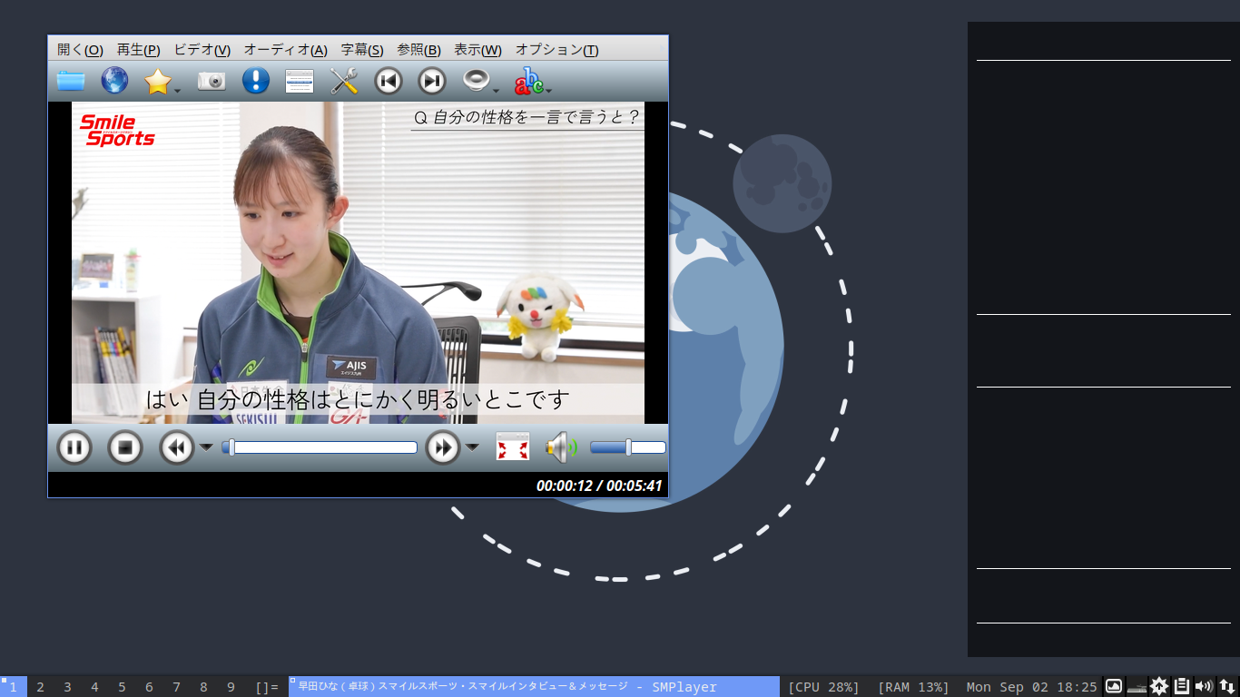
Task: Switch to workspace 9
Action: tap(231, 687)
